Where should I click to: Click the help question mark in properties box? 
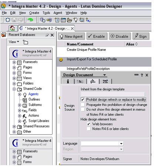pos(142,75)
